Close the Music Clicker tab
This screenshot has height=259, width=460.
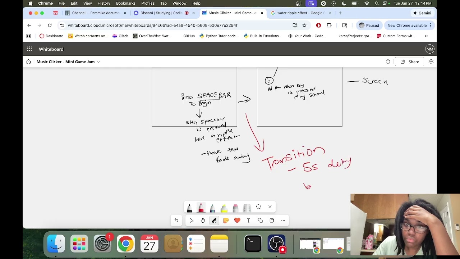click(262, 13)
